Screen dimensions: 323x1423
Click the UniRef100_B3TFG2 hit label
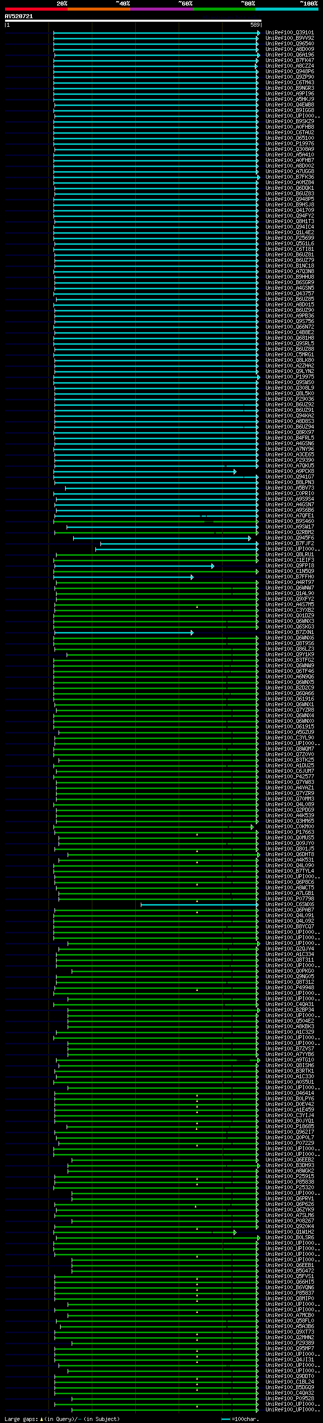(290, 661)
